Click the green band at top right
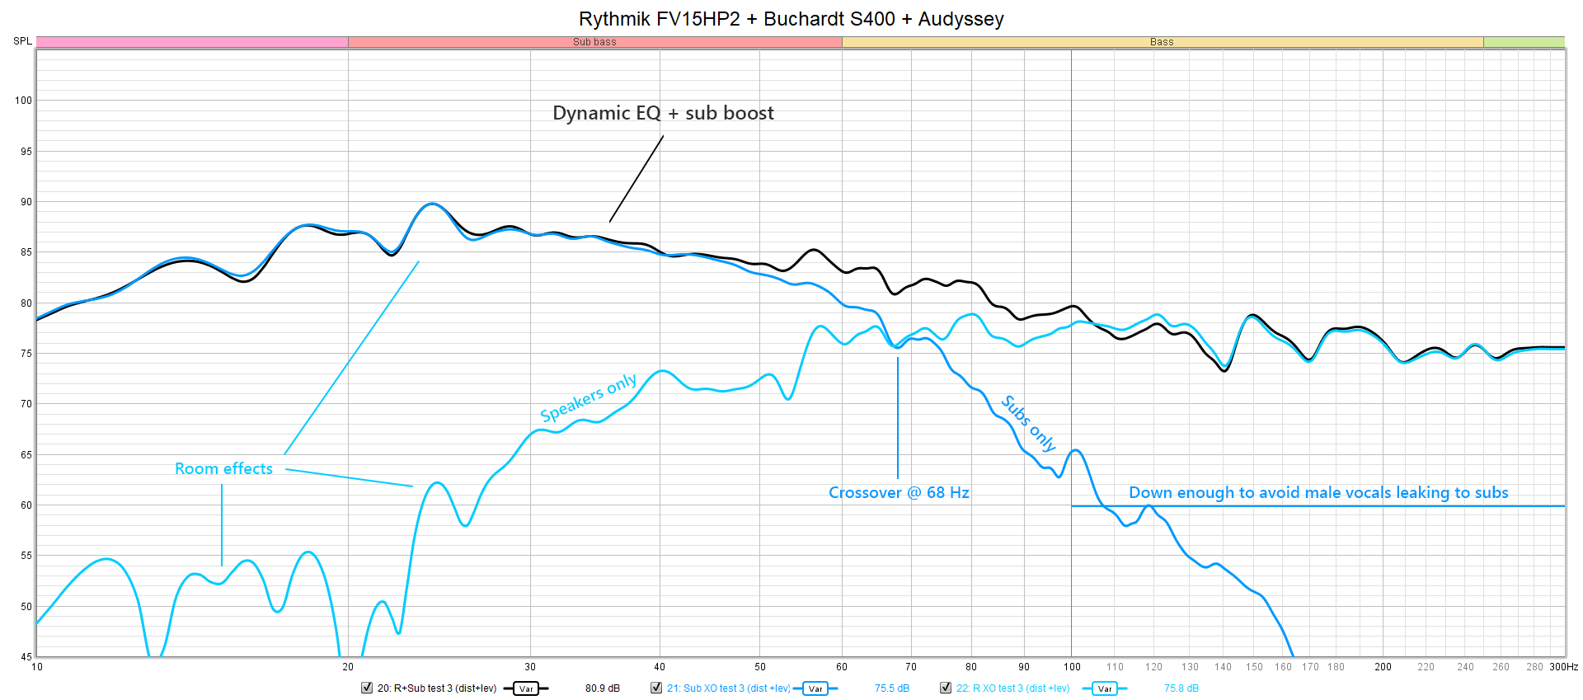The height and width of the screenshot is (700, 1583). coord(1524,42)
